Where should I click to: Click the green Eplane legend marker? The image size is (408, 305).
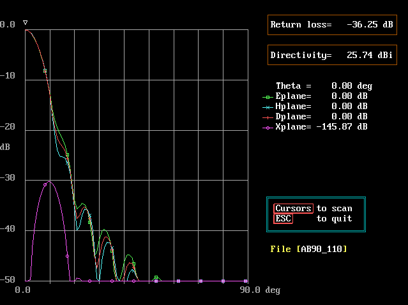[268, 97]
